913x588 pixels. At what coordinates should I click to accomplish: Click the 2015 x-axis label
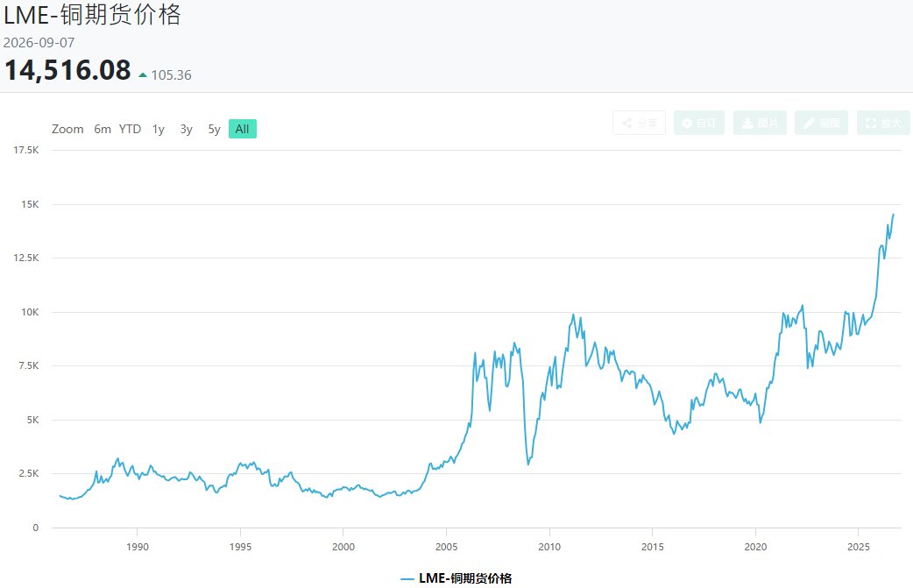coord(653,547)
